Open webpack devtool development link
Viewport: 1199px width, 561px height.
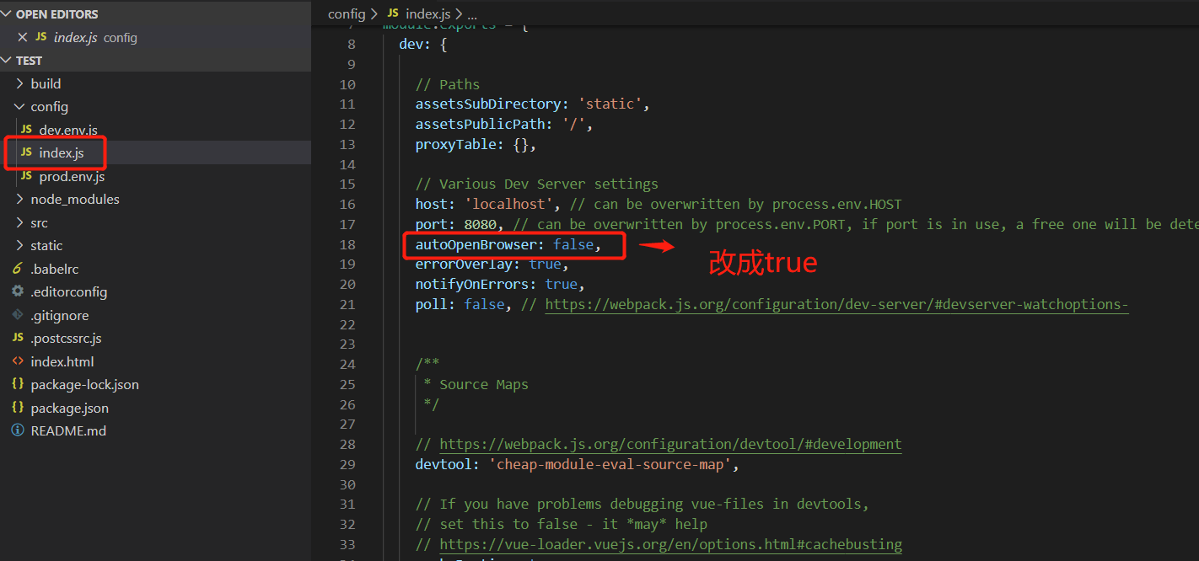point(670,444)
